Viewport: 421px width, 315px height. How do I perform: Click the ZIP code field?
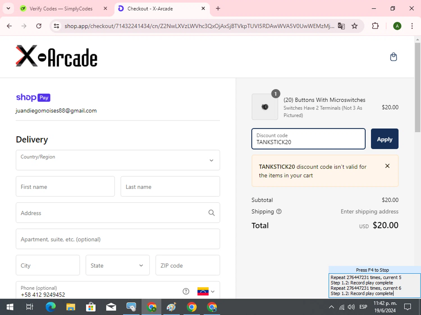[x=188, y=265]
